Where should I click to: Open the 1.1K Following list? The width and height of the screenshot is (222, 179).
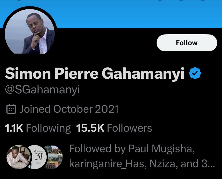[38, 128]
